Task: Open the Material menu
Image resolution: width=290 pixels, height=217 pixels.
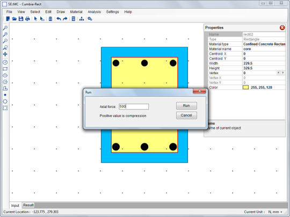Action: [76, 12]
